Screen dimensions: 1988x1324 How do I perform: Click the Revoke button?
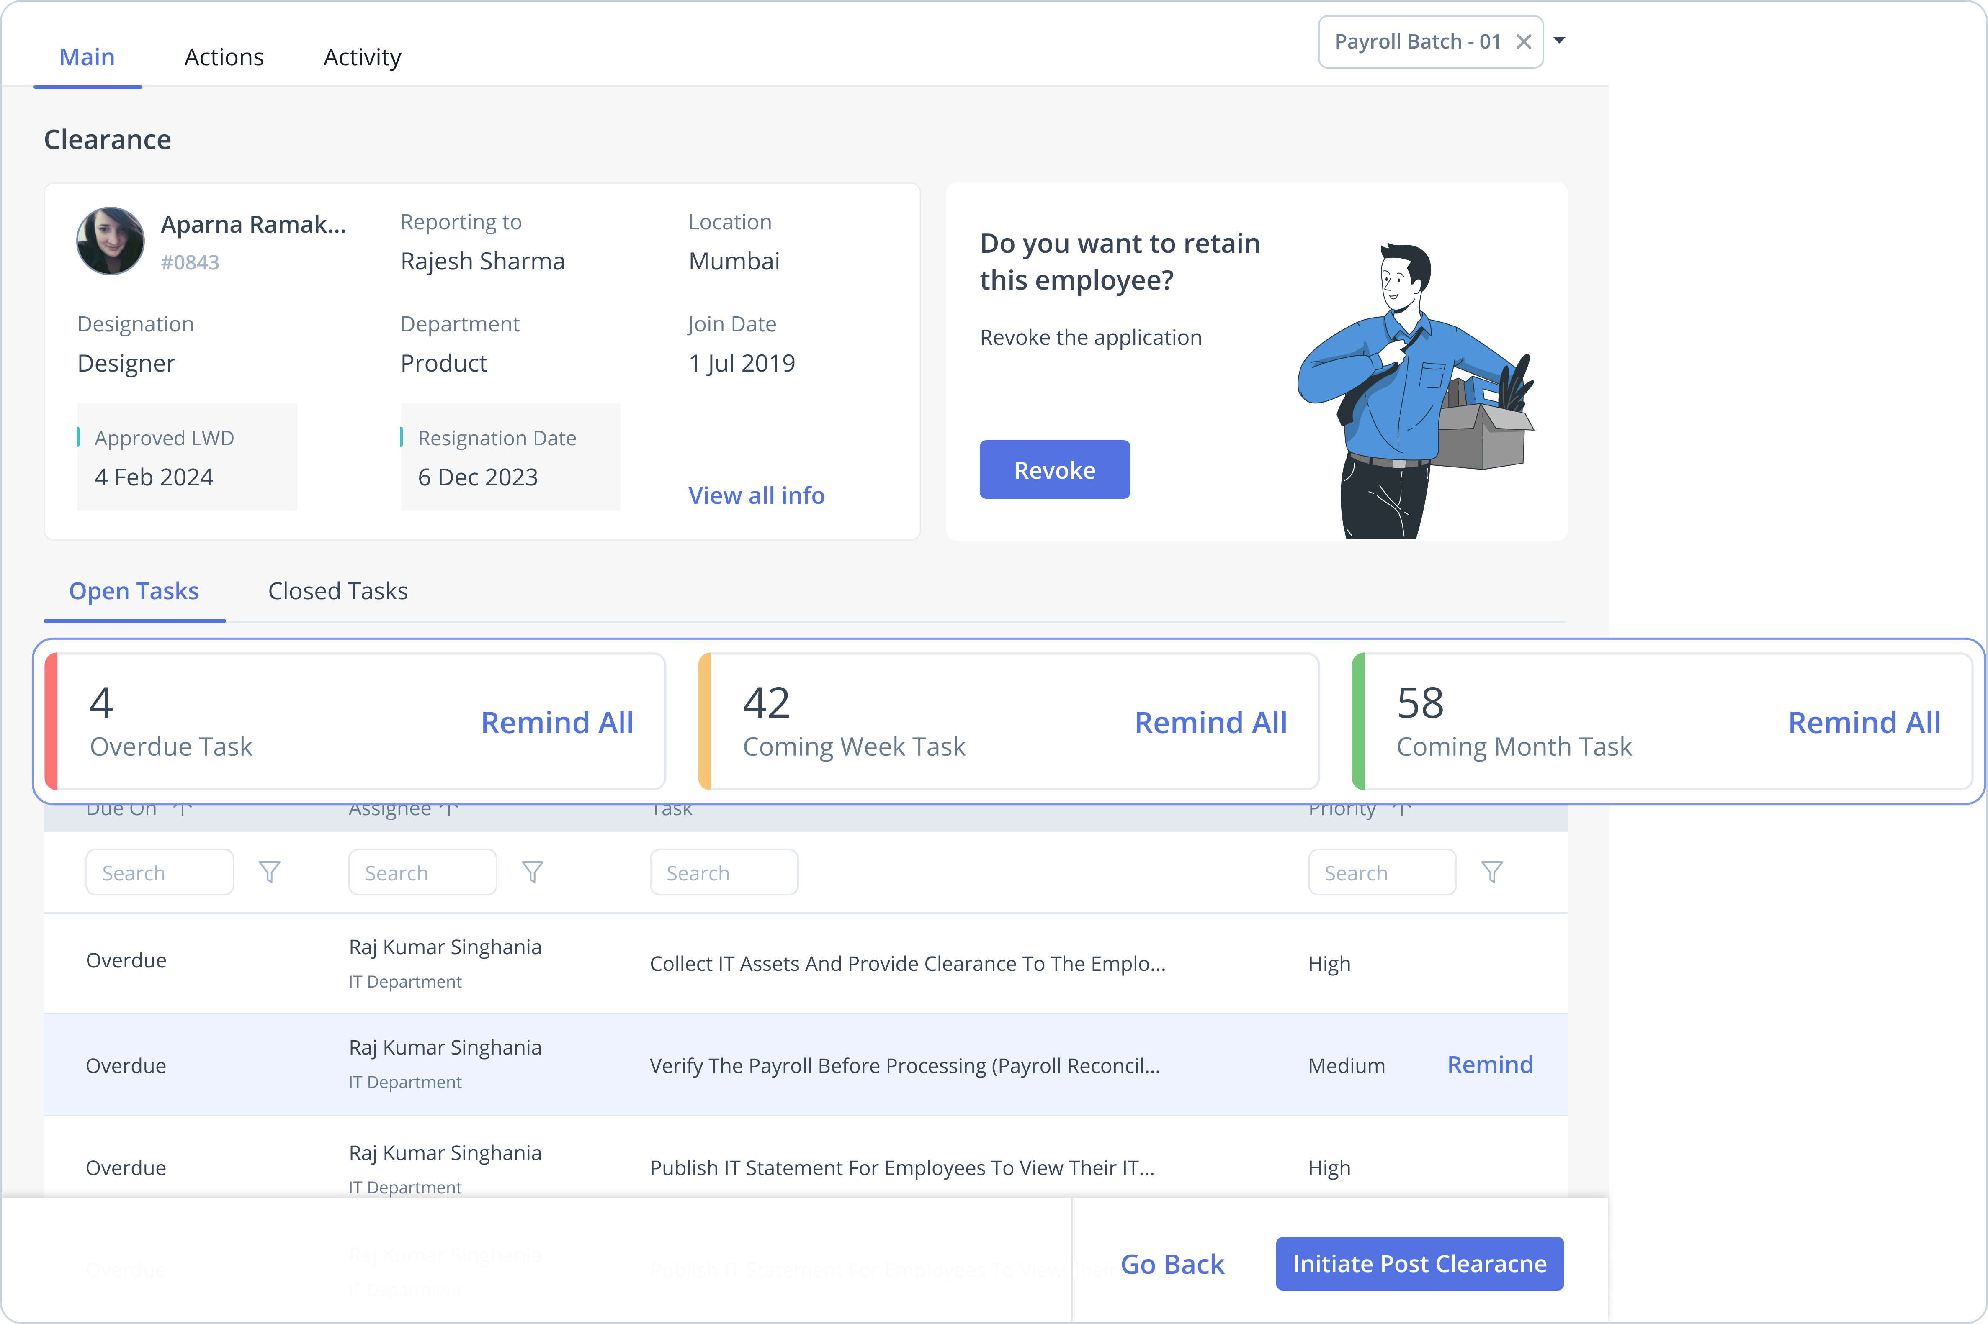pyautogui.click(x=1054, y=470)
